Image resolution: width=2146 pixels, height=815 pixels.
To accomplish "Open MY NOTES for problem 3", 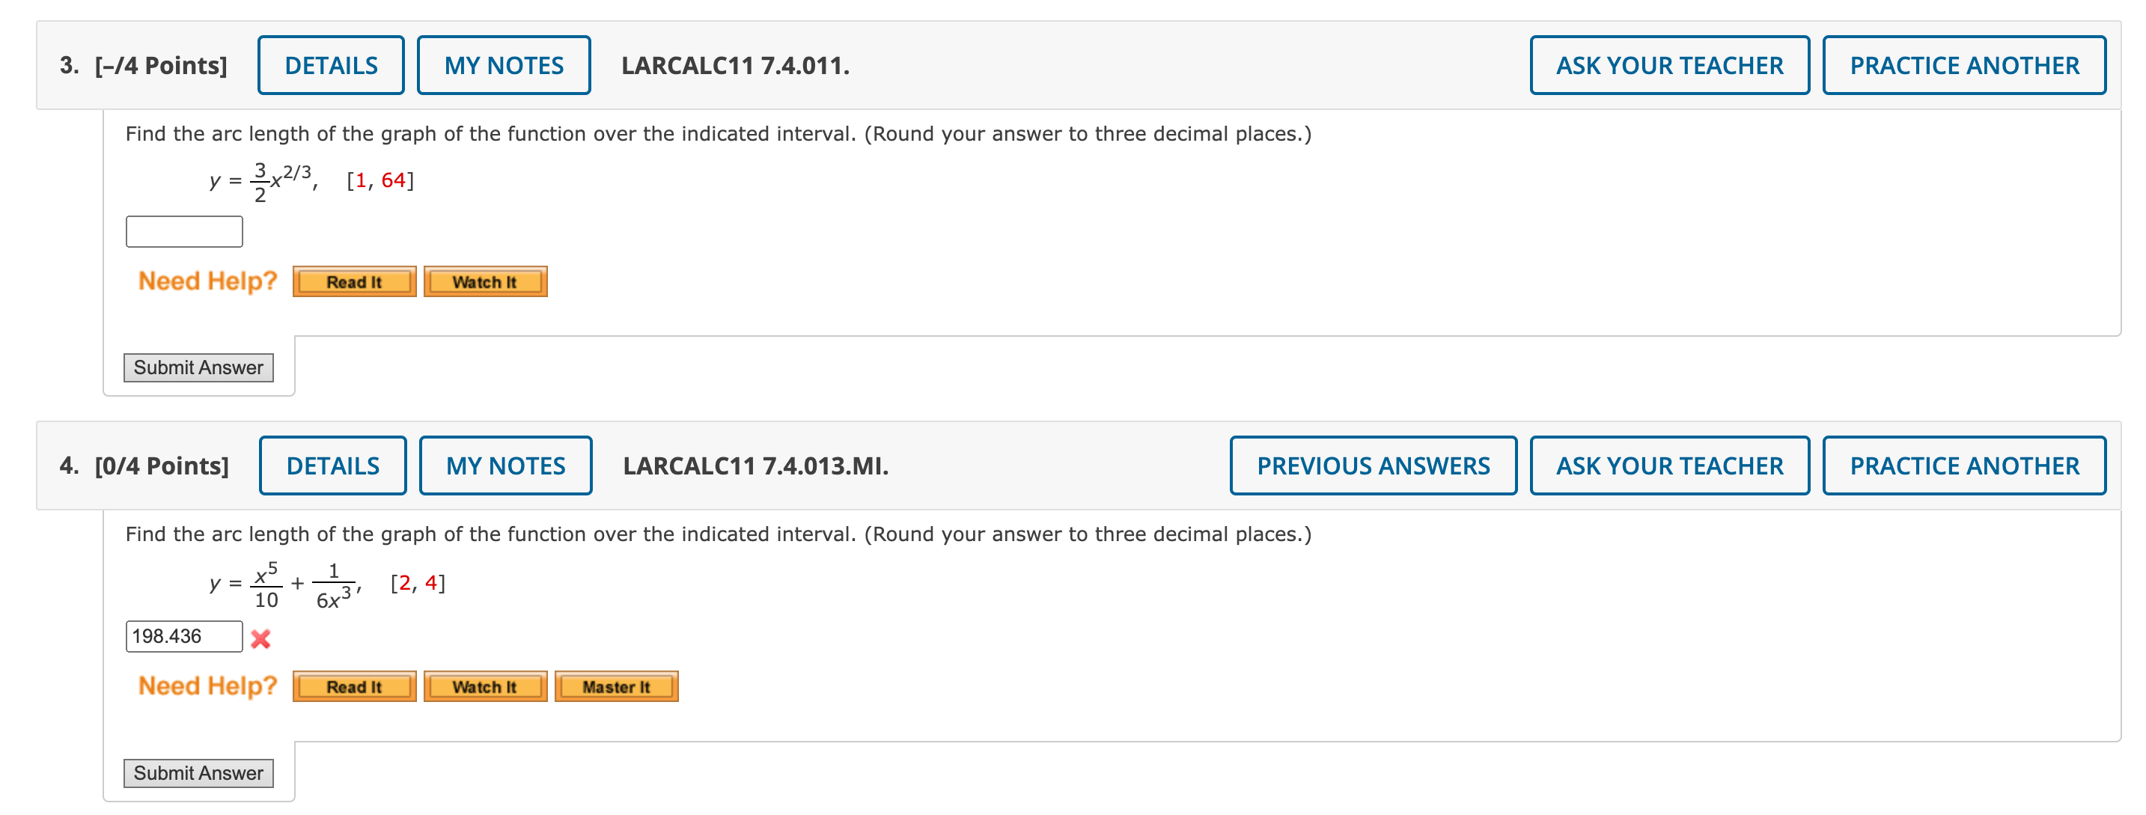I will [503, 65].
